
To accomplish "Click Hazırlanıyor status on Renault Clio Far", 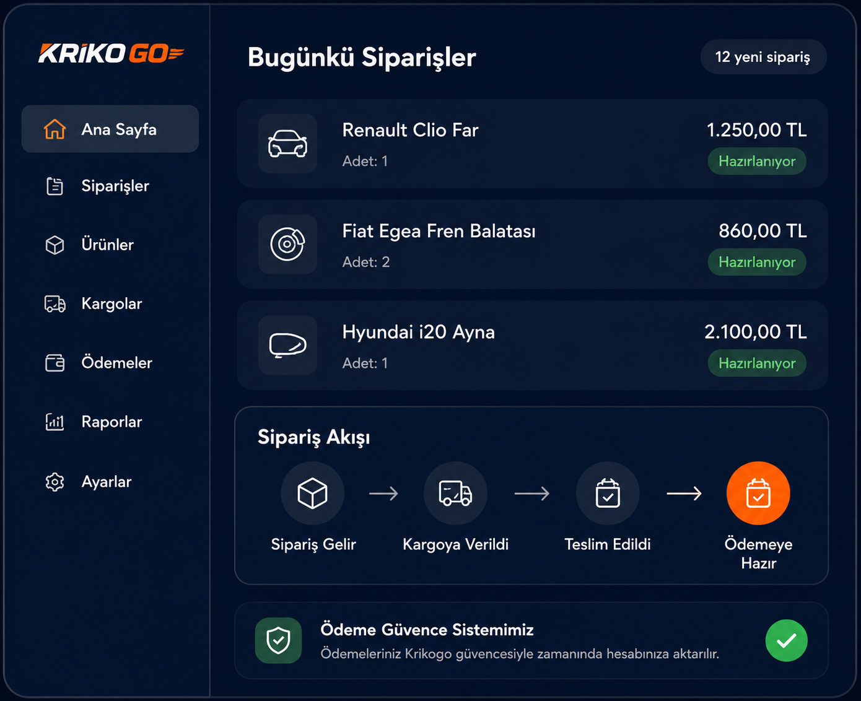I will pos(757,161).
